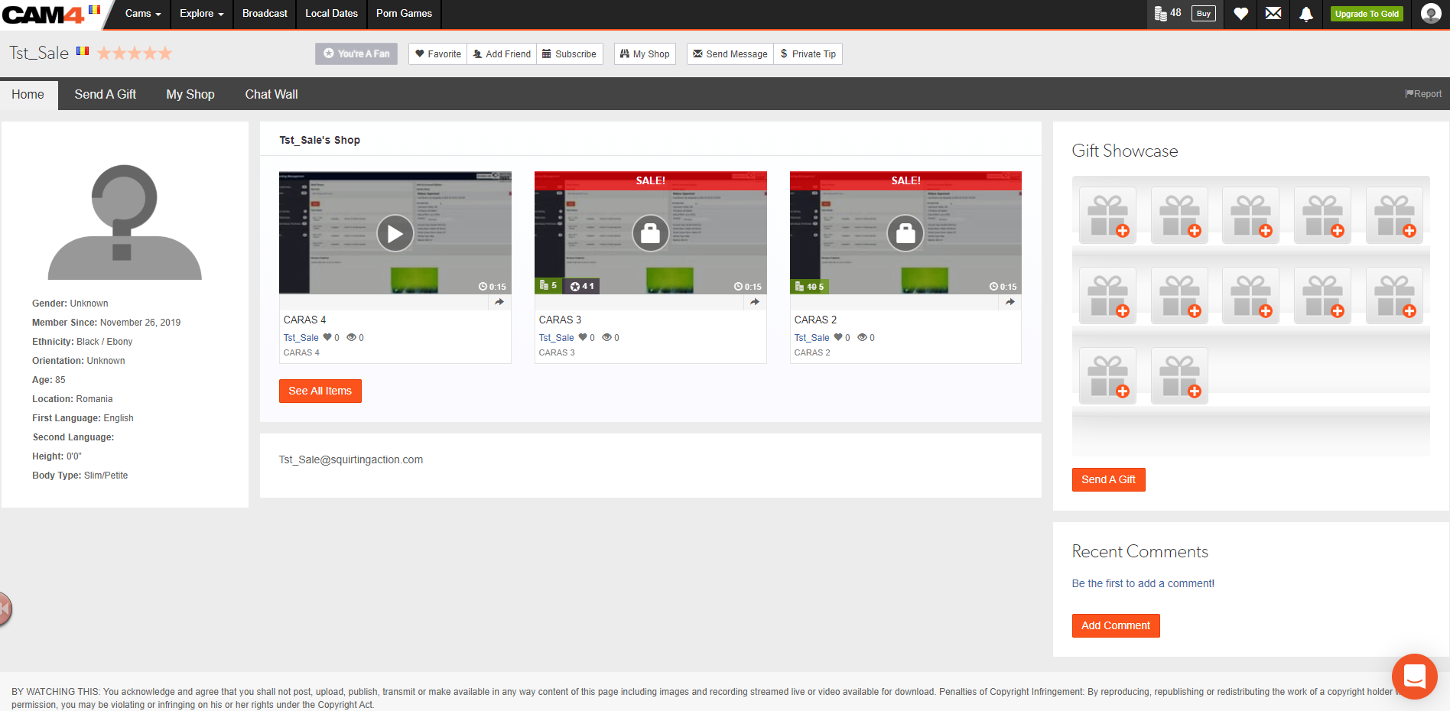Viewport: 1450px width, 711px height.
Task: Toggle the You're A Fan button
Action: click(356, 54)
